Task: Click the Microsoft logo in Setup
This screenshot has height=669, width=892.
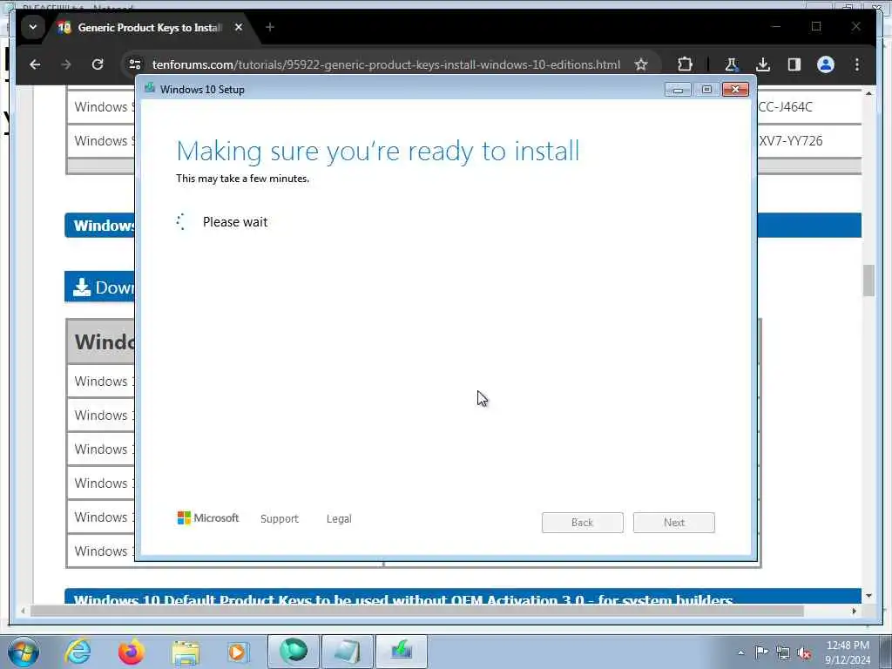Action: tap(208, 517)
